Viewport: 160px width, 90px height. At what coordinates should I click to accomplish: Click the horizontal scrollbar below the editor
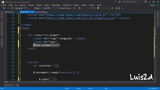coord(83,82)
